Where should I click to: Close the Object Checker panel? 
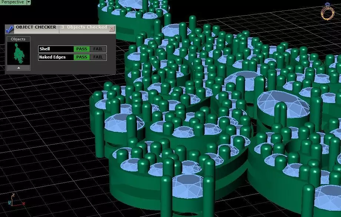point(112,29)
